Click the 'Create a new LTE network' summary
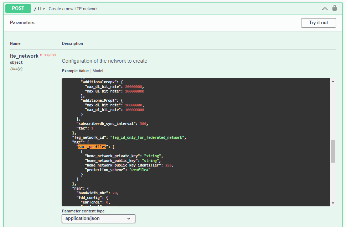346x227 pixels. 73,9
